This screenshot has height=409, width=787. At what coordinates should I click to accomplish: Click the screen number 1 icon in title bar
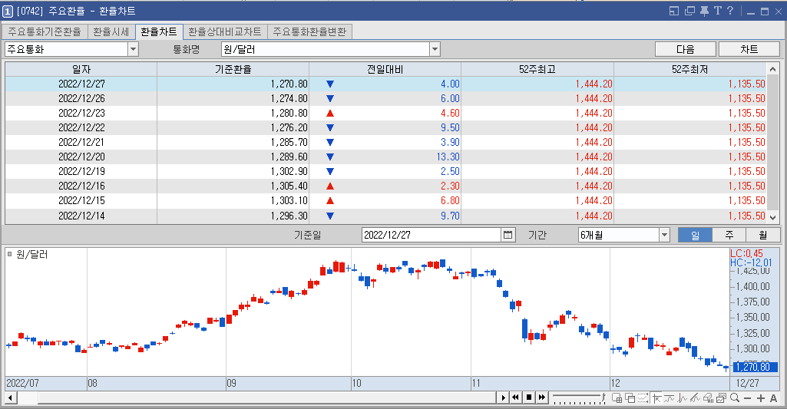pyautogui.click(x=8, y=11)
